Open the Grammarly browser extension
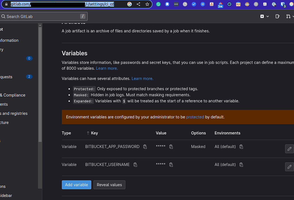The image size is (294, 200). 158,4
